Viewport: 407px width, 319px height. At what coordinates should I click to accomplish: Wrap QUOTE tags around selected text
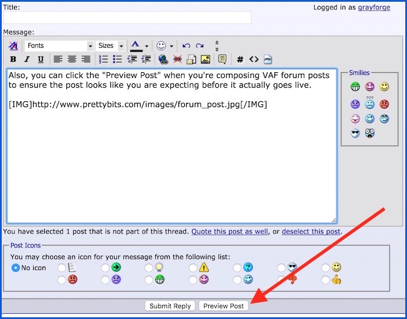coord(223,59)
